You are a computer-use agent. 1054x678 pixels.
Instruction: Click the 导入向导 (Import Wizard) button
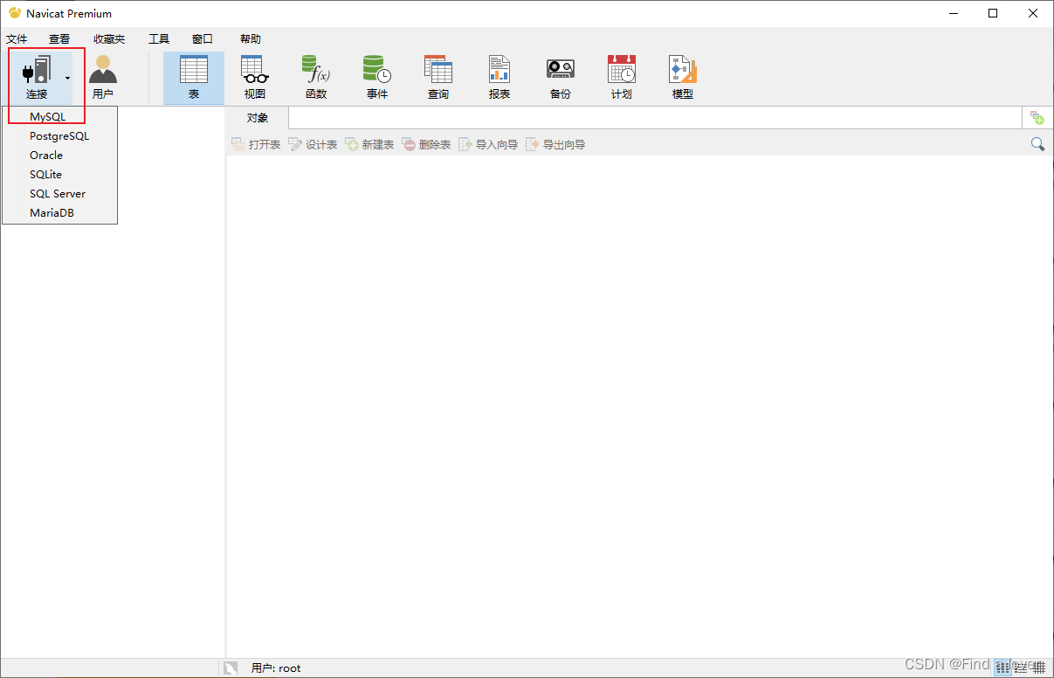pyautogui.click(x=488, y=144)
